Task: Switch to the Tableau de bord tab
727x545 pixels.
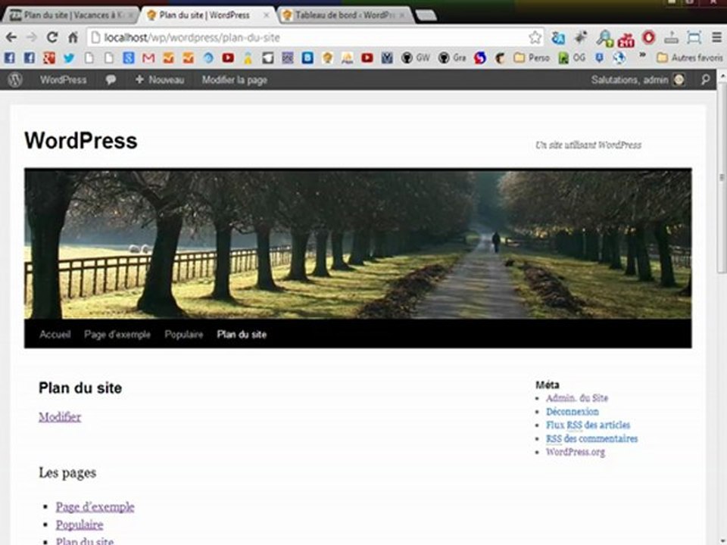Action: pyautogui.click(x=345, y=15)
